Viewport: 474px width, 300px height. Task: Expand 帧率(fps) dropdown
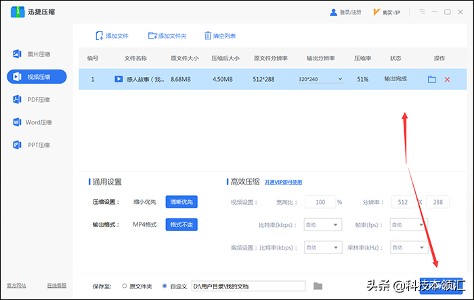409,224
